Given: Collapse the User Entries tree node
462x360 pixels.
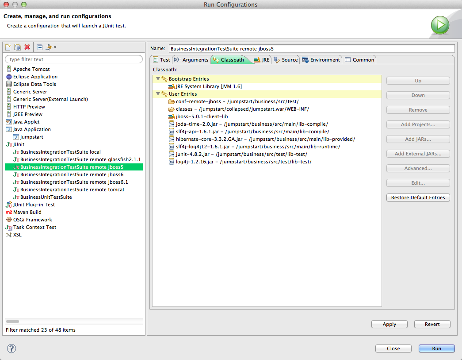Looking at the screenshot, I should click(x=158, y=94).
